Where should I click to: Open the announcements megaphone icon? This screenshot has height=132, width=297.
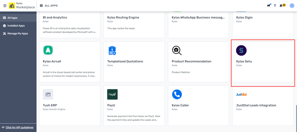pyautogui.click(x=269, y=6)
